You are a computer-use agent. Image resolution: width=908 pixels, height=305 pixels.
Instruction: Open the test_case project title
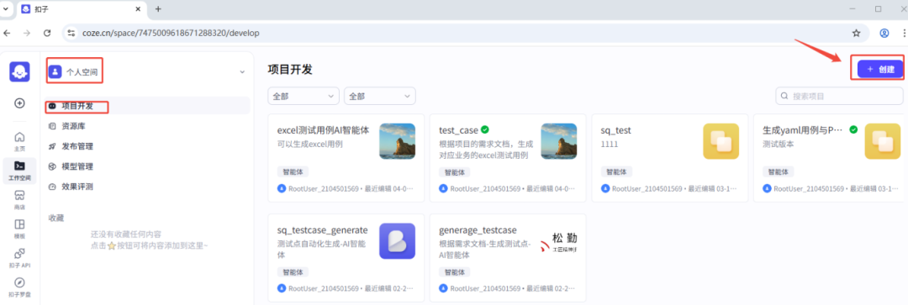click(459, 130)
